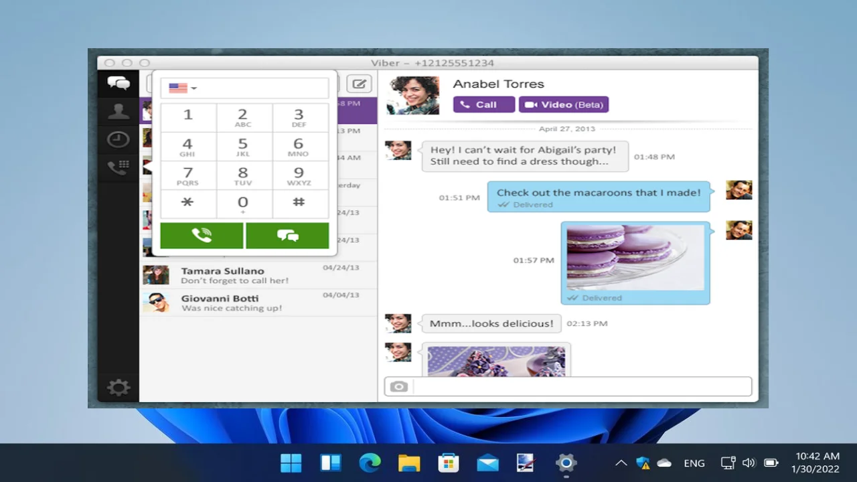This screenshot has height=482, width=857.
Task: Open Viber settings gear icon
Action: pyautogui.click(x=119, y=387)
